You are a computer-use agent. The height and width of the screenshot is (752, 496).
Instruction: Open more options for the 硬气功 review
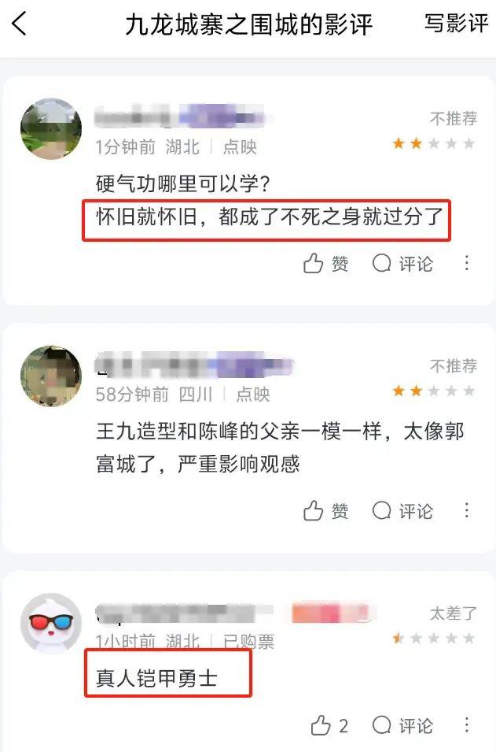(467, 263)
